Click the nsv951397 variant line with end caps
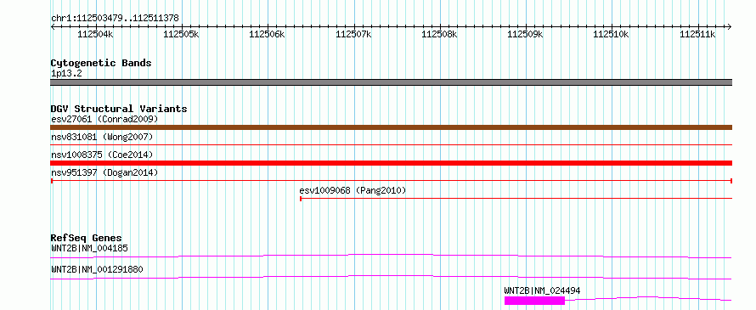The width and height of the screenshot is (756, 310). (x=391, y=180)
